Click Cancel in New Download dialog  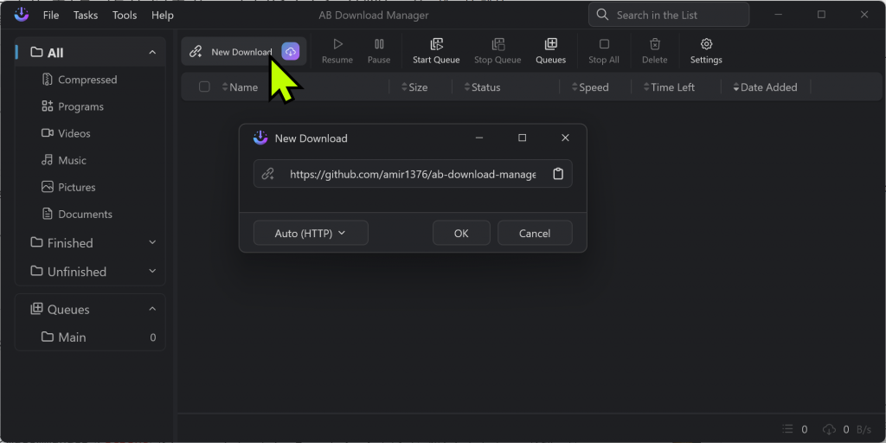[x=535, y=233]
